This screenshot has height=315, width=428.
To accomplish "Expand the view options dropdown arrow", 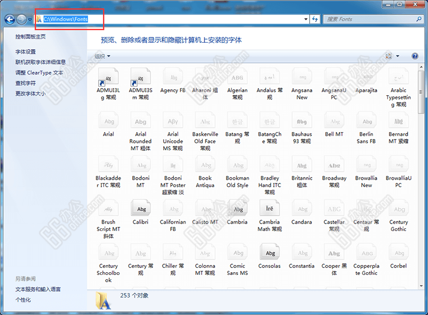I will coord(398,56).
